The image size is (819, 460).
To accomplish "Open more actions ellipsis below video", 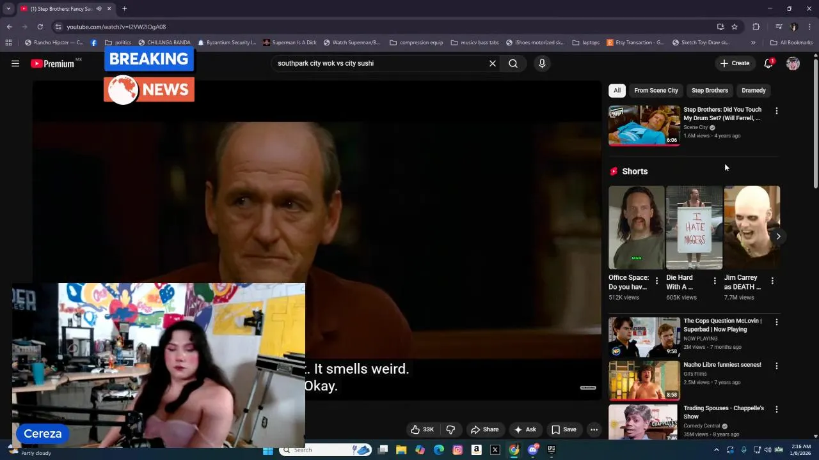I will tap(594, 429).
